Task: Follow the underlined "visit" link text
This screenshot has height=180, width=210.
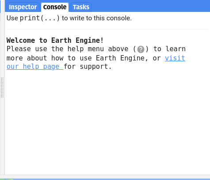Action: 175,58
